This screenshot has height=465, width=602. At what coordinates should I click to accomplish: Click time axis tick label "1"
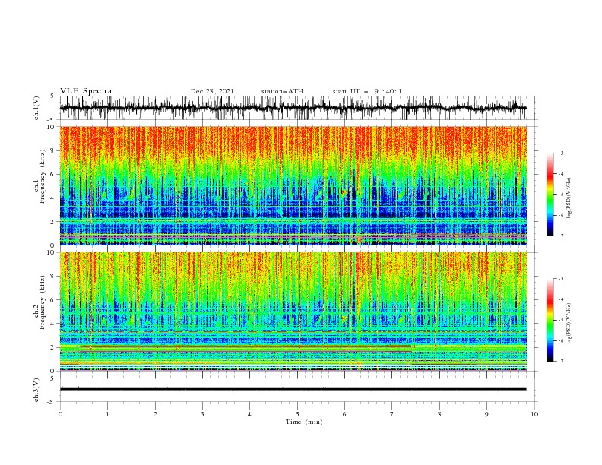point(107,414)
